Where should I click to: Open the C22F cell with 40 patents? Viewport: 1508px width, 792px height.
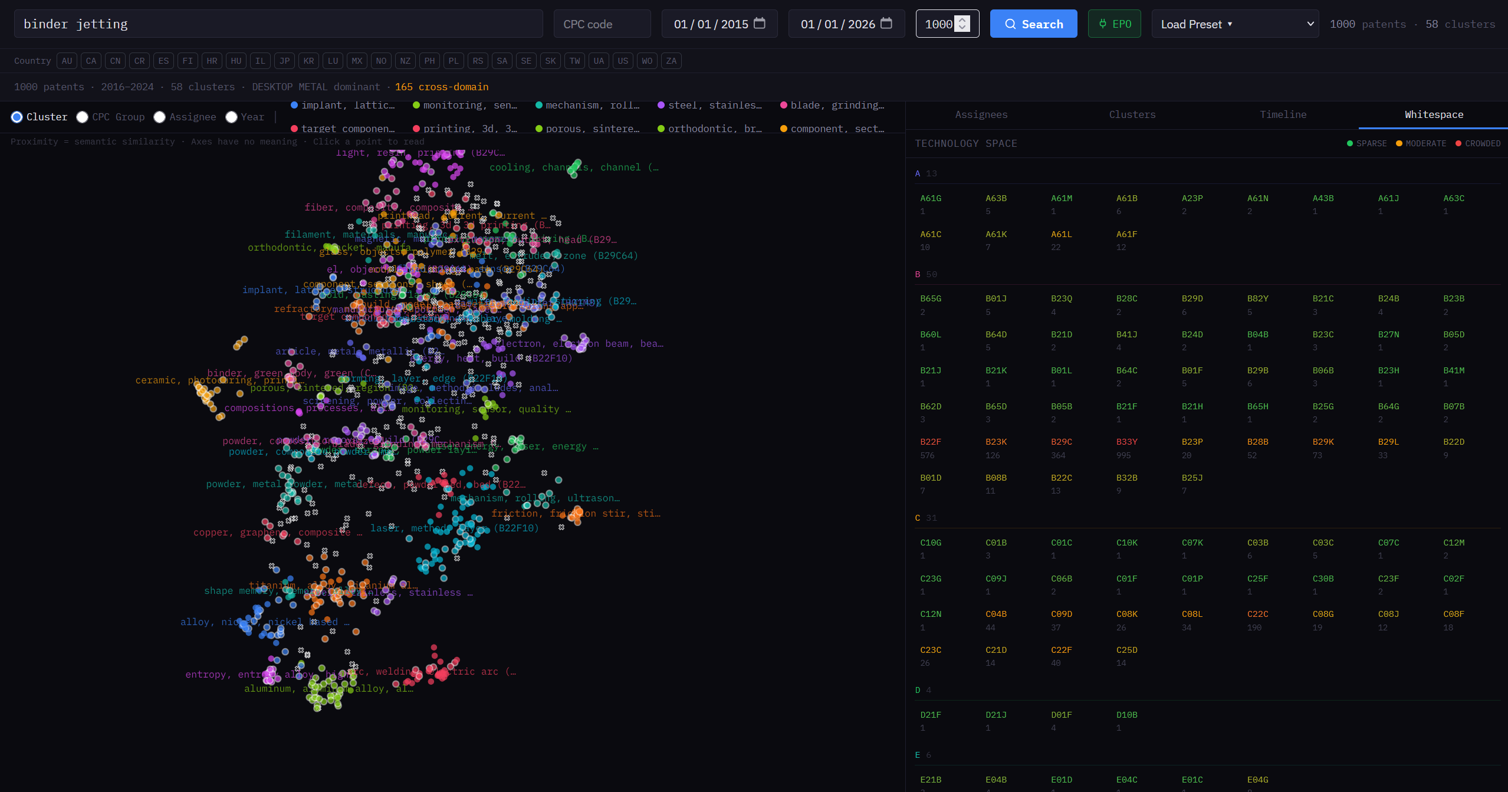coord(1077,656)
